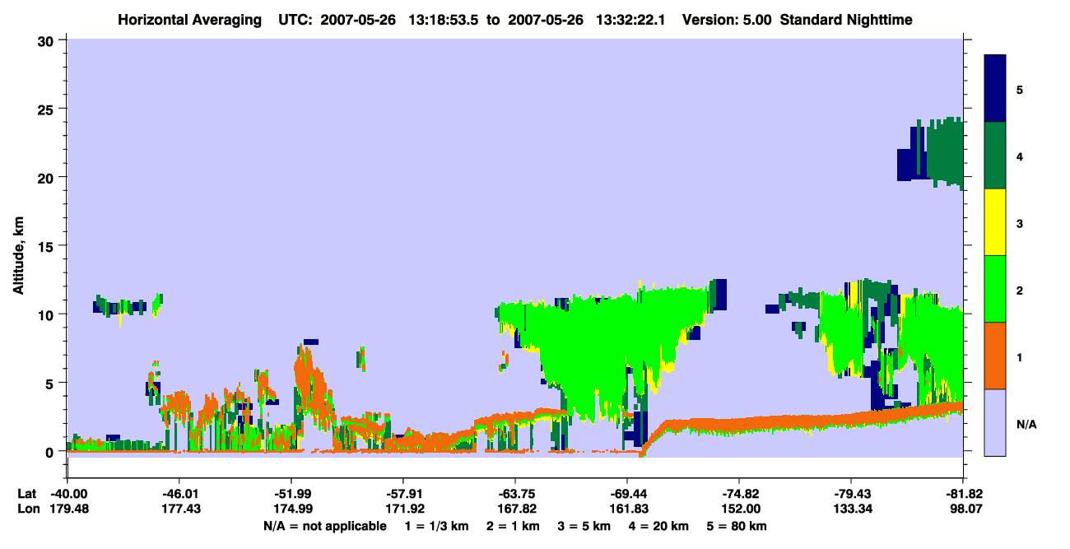This screenshot has width=1070, height=549.
Task: Click the lavender N/A color bar segment
Action: coord(995,422)
